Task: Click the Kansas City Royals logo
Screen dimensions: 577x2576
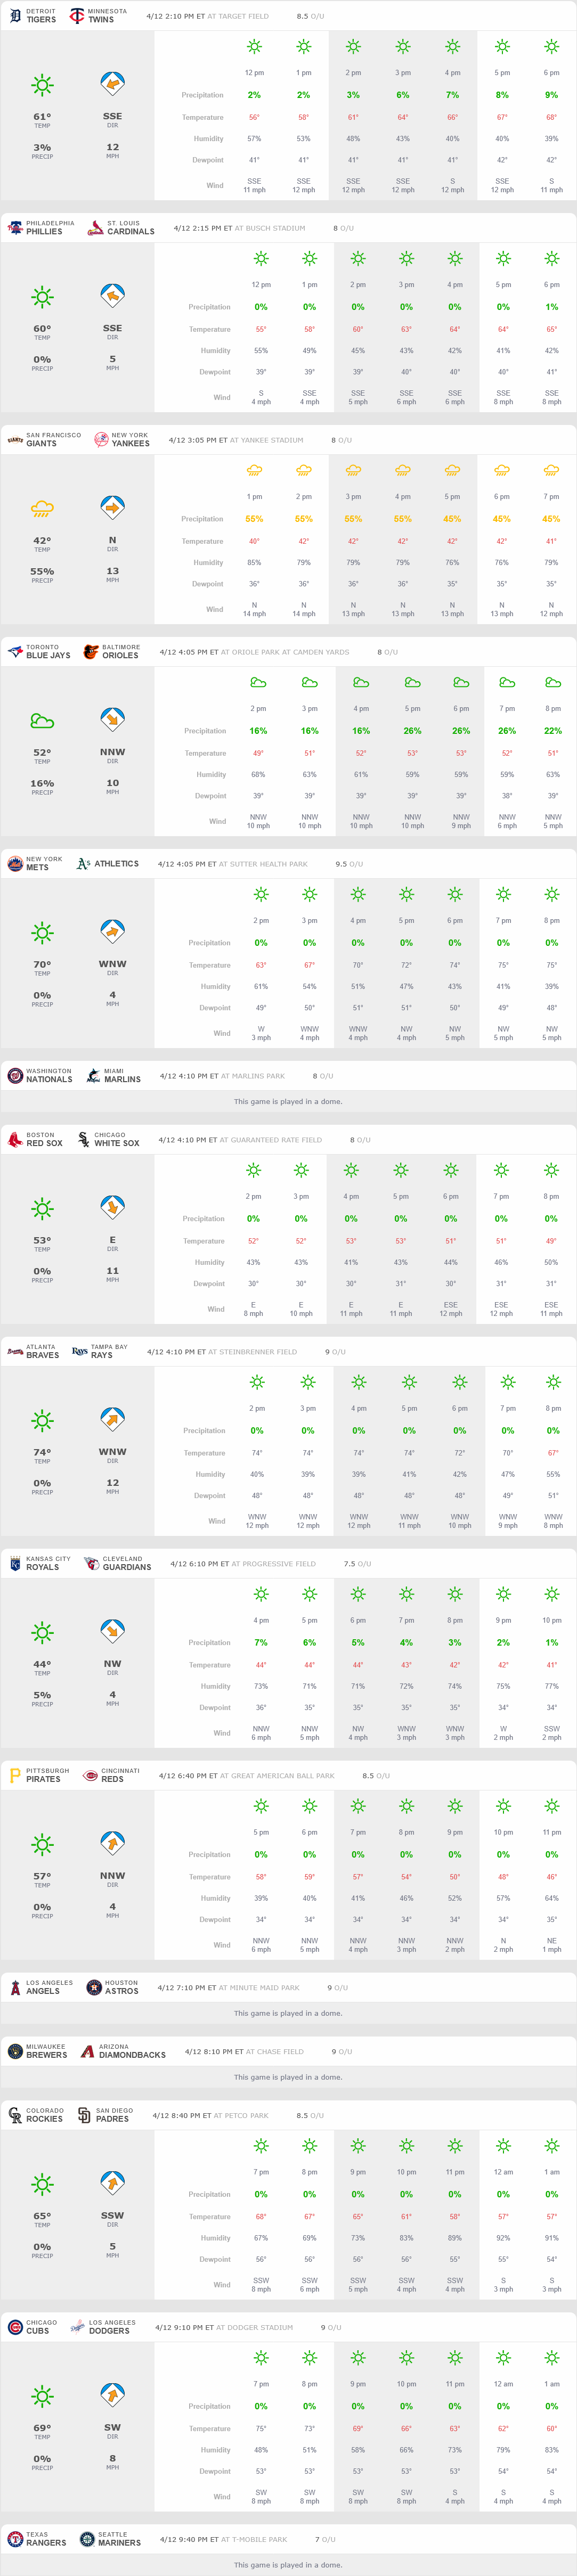Action: pyautogui.click(x=15, y=1564)
